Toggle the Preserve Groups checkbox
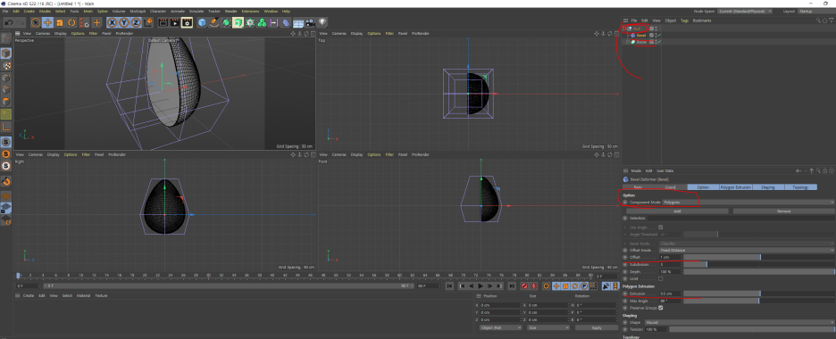Screen dimensions: 836x339 click(x=661, y=308)
